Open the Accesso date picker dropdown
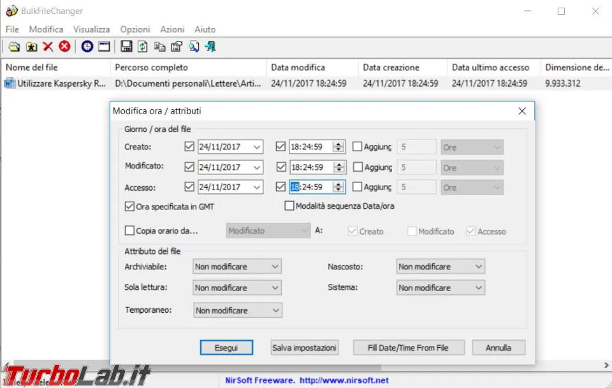The height and width of the screenshot is (388, 612). pos(256,187)
